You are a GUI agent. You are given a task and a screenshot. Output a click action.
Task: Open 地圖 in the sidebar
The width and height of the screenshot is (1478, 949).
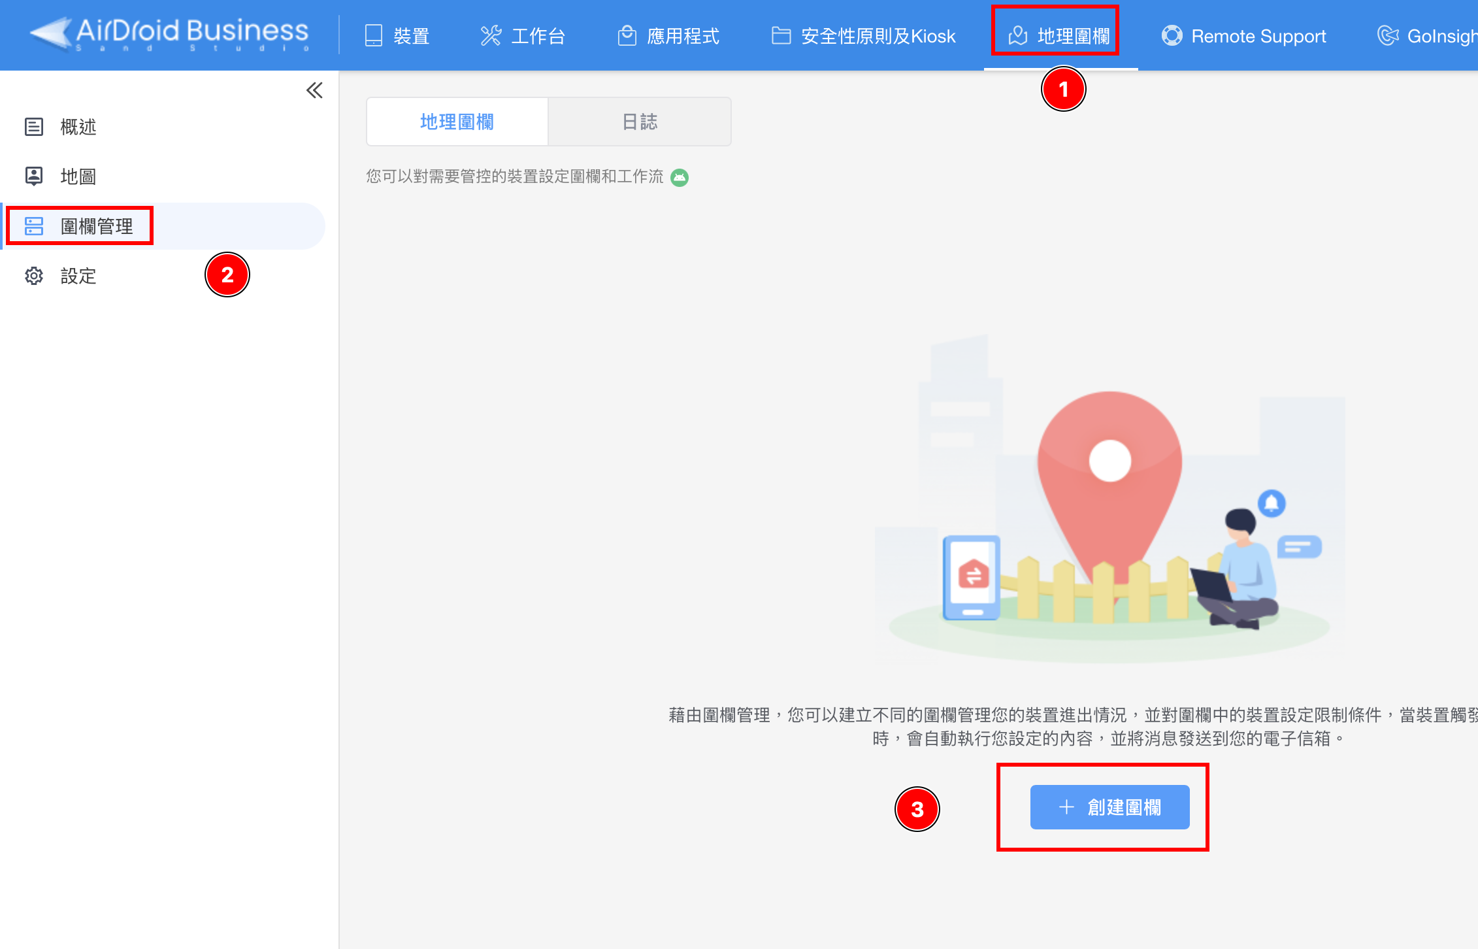78,176
